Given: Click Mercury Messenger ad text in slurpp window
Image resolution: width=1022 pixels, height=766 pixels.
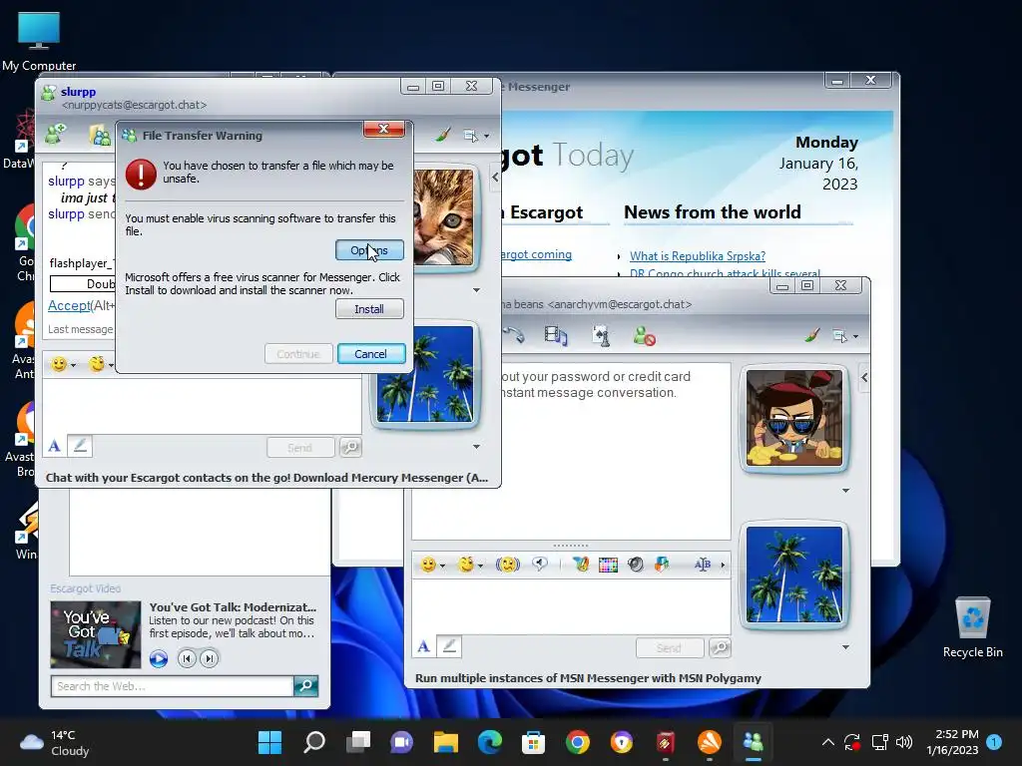Looking at the screenshot, I should 266,478.
